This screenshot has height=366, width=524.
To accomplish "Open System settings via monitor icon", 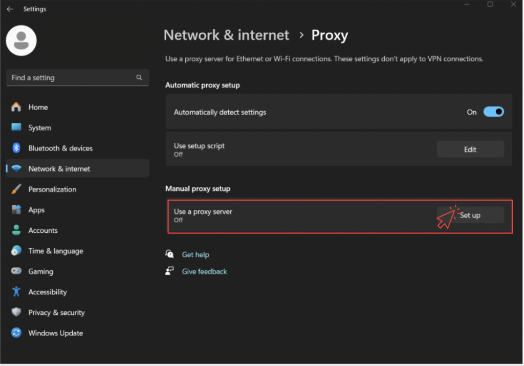I will 16,127.
